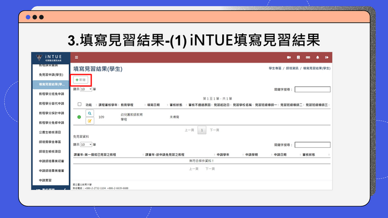Sort by the 見習班級導師三 column header
The height and width of the screenshot is (218, 388).
click(316, 105)
